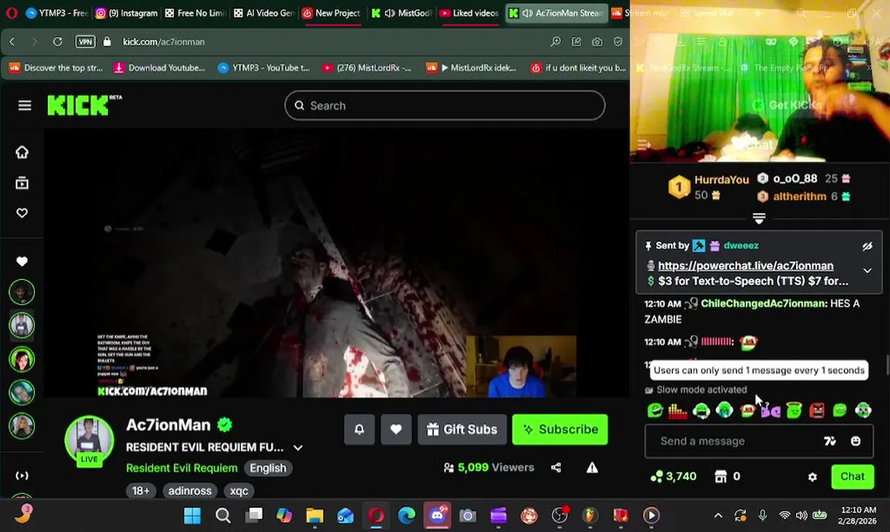The height and width of the screenshot is (532, 890).
Task: Open the emote picker smiley icon
Action: click(x=855, y=441)
